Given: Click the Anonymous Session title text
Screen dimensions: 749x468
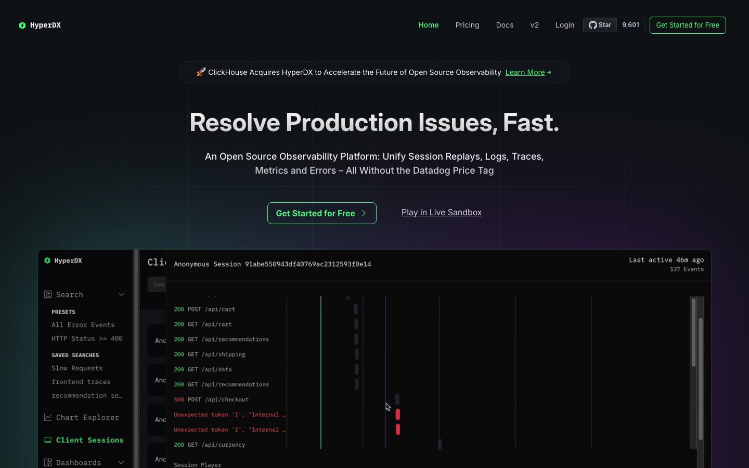Looking at the screenshot, I should pyautogui.click(x=273, y=264).
